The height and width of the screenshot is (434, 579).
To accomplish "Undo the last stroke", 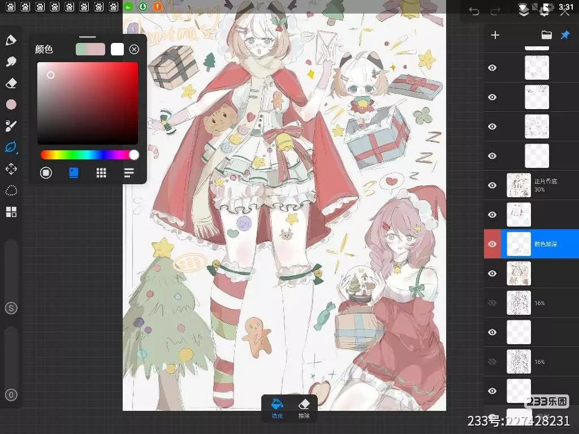I will pyautogui.click(x=474, y=11).
